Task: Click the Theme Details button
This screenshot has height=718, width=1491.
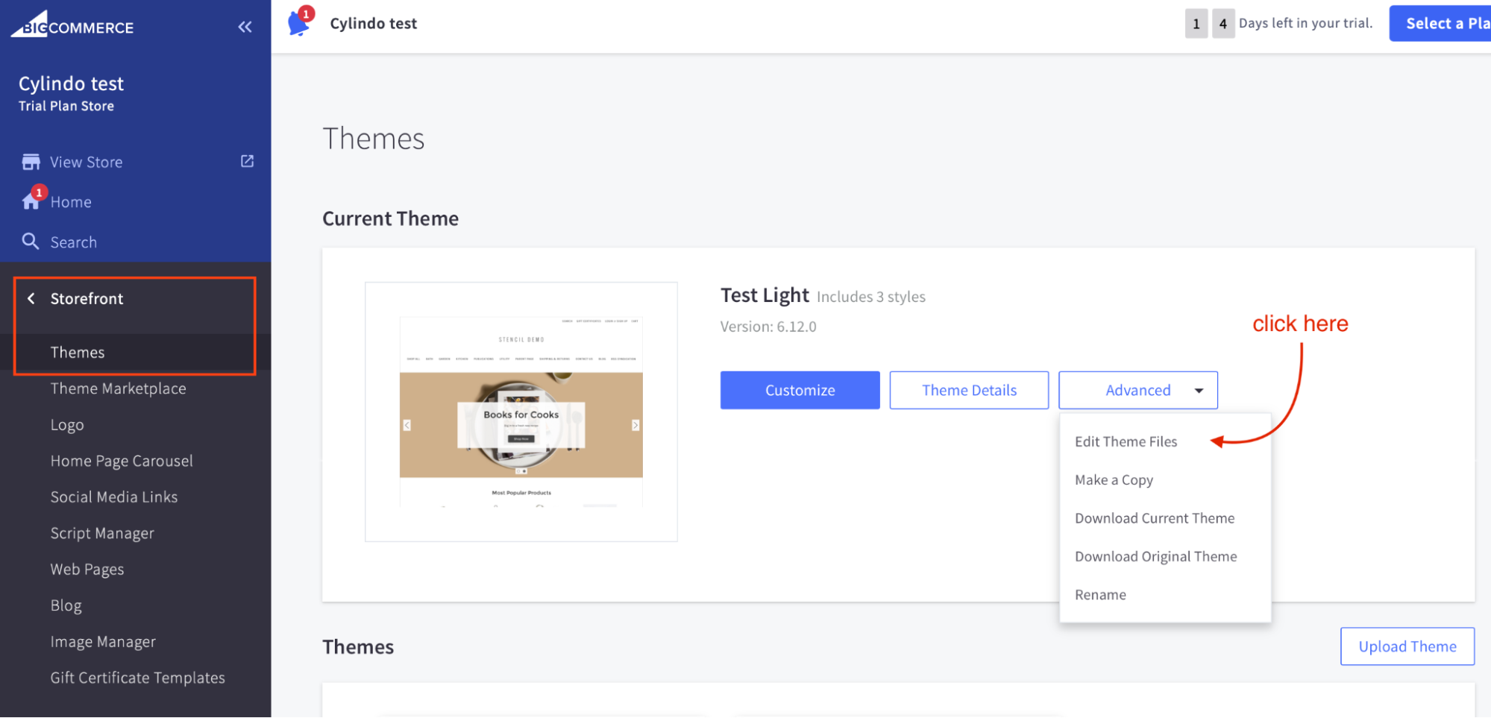Action: click(x=969, y=390)
